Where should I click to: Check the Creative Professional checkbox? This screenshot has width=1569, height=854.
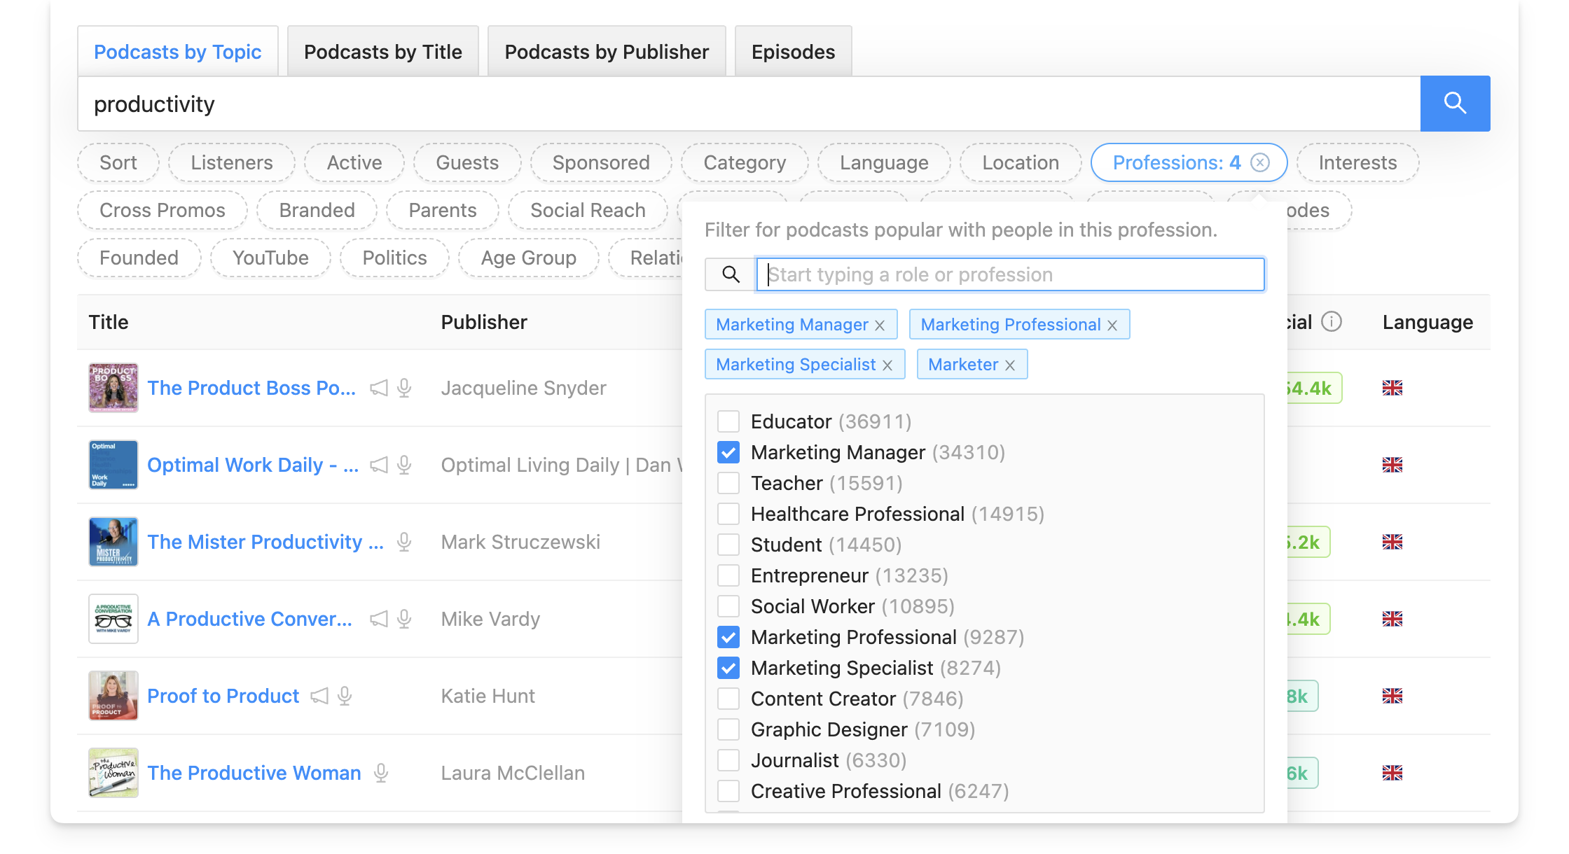(x=728, y=791)
